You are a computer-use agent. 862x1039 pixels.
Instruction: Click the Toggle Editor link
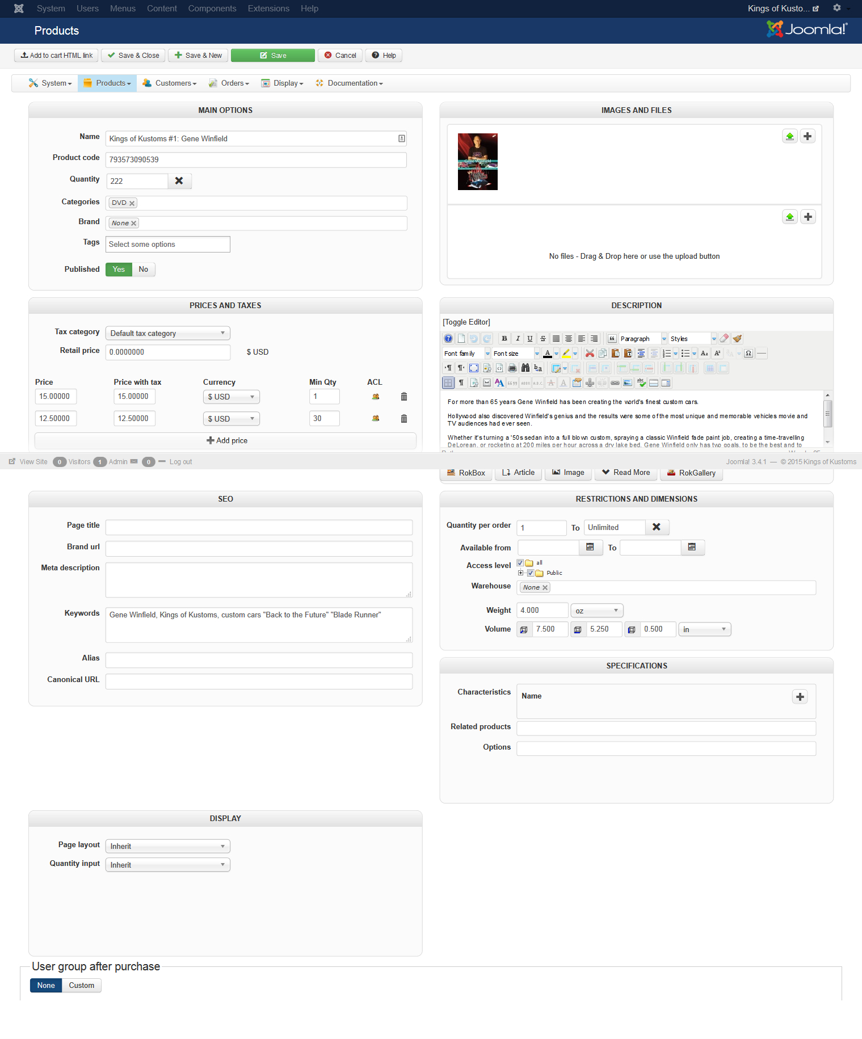click(466, 322)
